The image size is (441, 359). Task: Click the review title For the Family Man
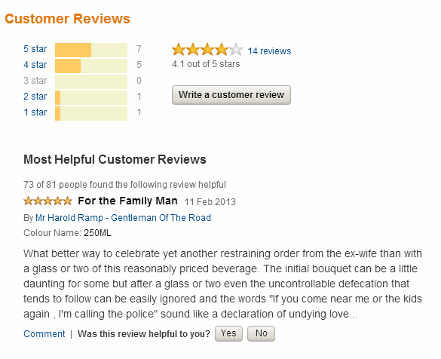click(x=127, y=201)
